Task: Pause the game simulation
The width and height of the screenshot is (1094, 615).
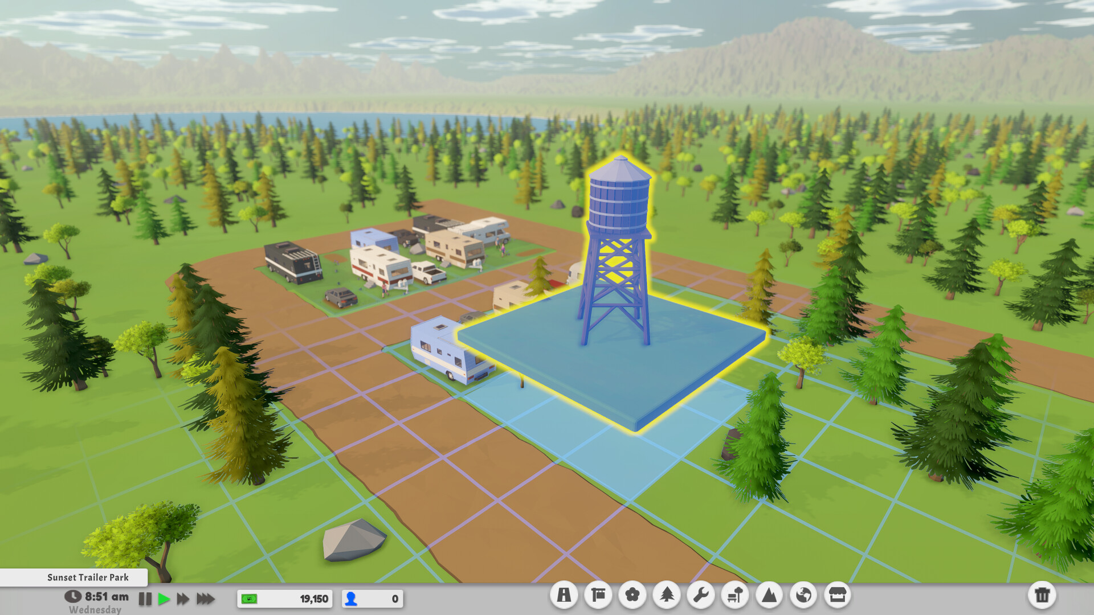Action: pyautogui.click(x=146, y=598)
